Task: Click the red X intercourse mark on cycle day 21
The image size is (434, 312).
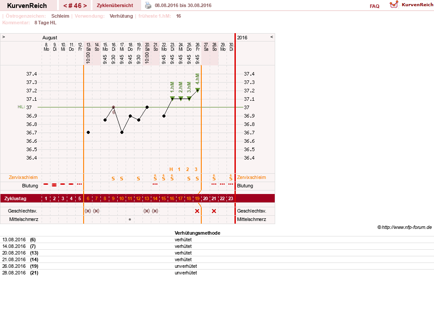Action: coord(214,211)
